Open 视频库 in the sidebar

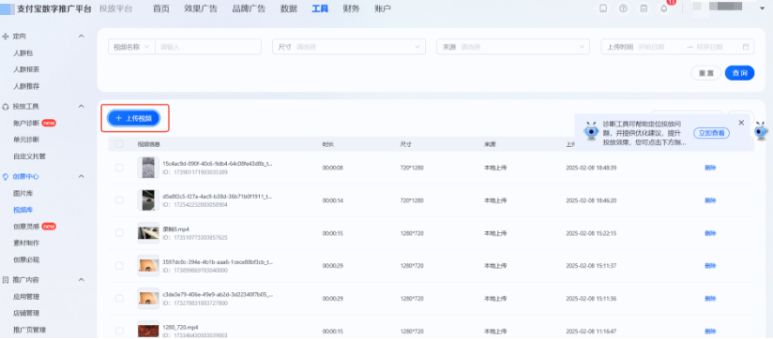click(x=23, y=210)
